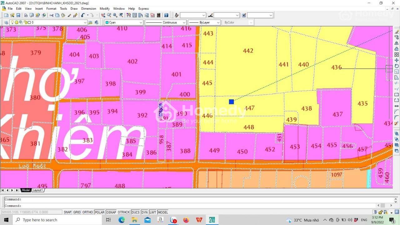Open Microsoft Edge from the taskbar

tap(122, 220)
